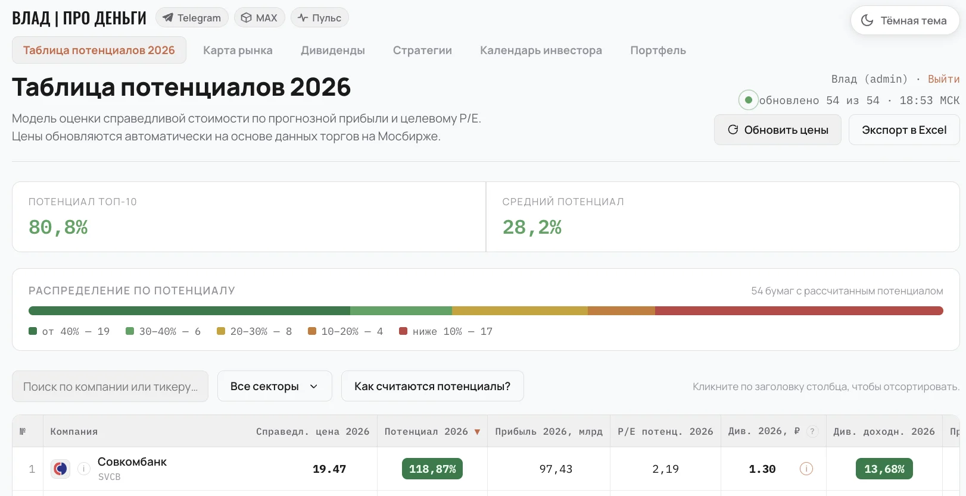Click the Влад (admin) user label

[870, 79]
